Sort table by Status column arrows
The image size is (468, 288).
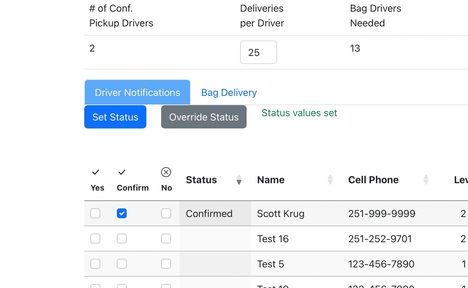coord(239,180)
